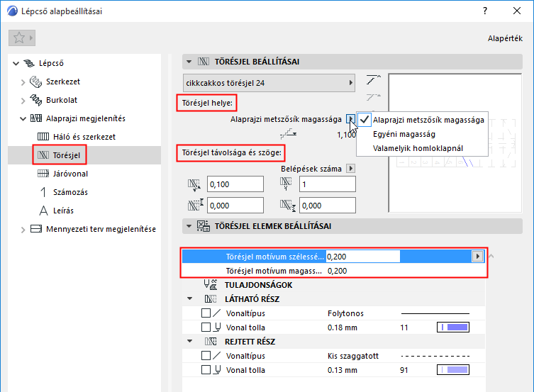534x392 pixels.
Task: Click the Folytonos line type preview
Action: (435, 313)
